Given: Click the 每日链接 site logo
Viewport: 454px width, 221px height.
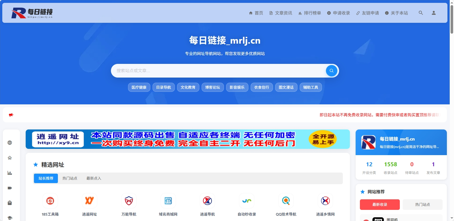Looking at the screenshot, I should [32, 13].
